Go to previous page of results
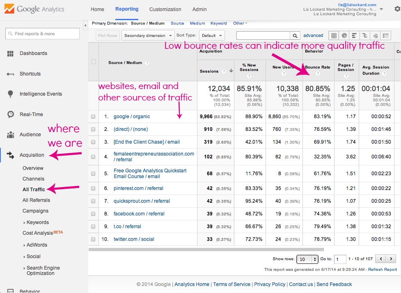Image resolution: width=401 pixels, height=293 pixels. point(380,259)
